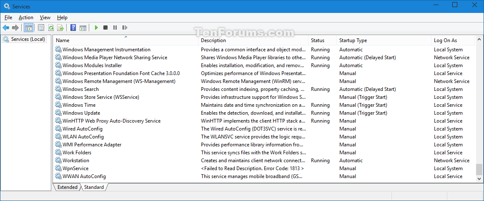Click the Stop Service square button
484x201 pixels.
(105, 28)
